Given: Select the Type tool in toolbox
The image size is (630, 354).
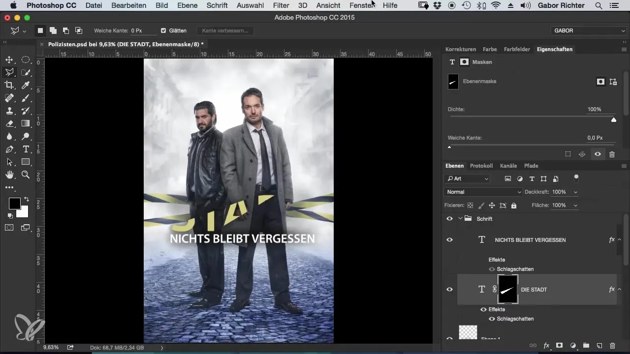Looking at the screenshot, I should (x=26, y=149).
